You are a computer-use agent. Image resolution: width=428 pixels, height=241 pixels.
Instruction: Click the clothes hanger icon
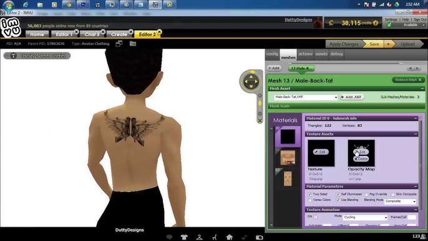[199, 237]
